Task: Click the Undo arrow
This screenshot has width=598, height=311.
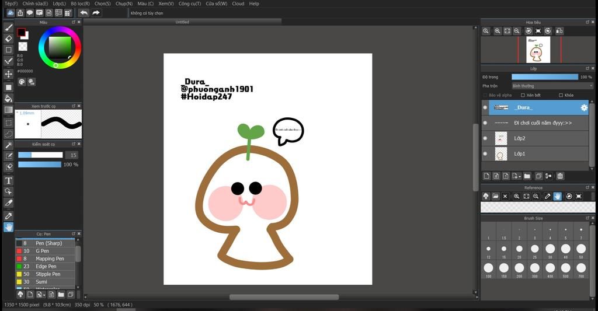Action: click(x=84, y=13)
